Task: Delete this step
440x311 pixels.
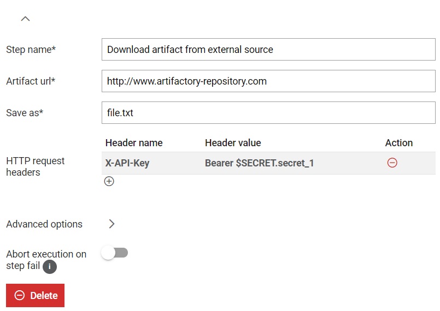Action: click(35, 295)
